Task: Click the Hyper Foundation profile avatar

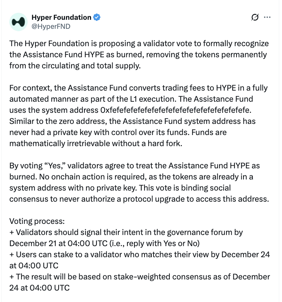Action: tap(18, 22)
